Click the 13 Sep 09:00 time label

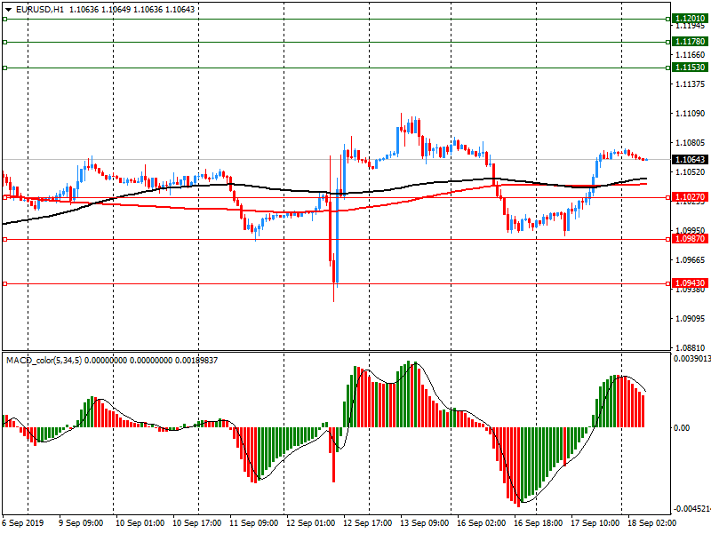coord(425,523)
